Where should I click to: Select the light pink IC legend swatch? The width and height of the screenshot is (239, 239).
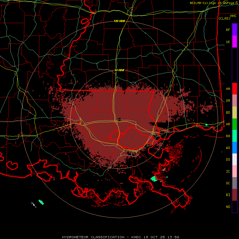coord(234,171)
